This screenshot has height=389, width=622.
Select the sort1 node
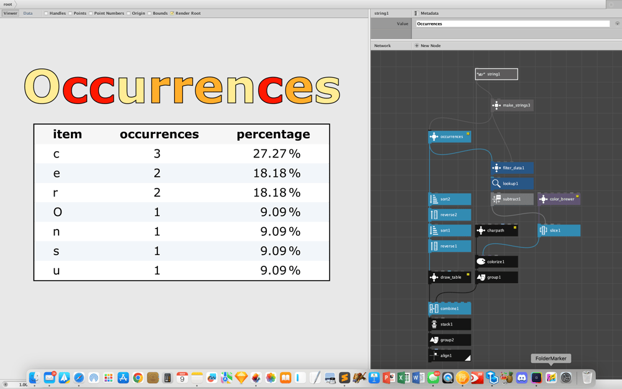tap(450, 230)
